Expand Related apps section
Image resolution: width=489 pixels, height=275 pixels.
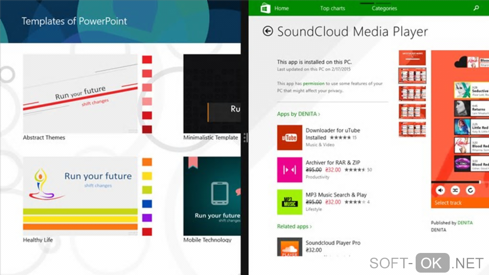294,226
